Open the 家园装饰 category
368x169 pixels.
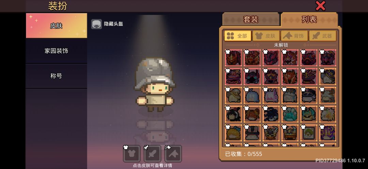[56, 51]
